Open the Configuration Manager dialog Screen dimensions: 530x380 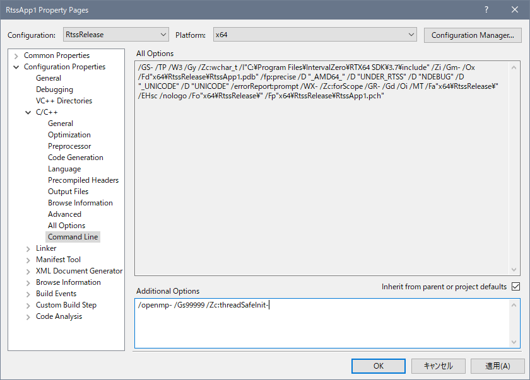(472, 35)
